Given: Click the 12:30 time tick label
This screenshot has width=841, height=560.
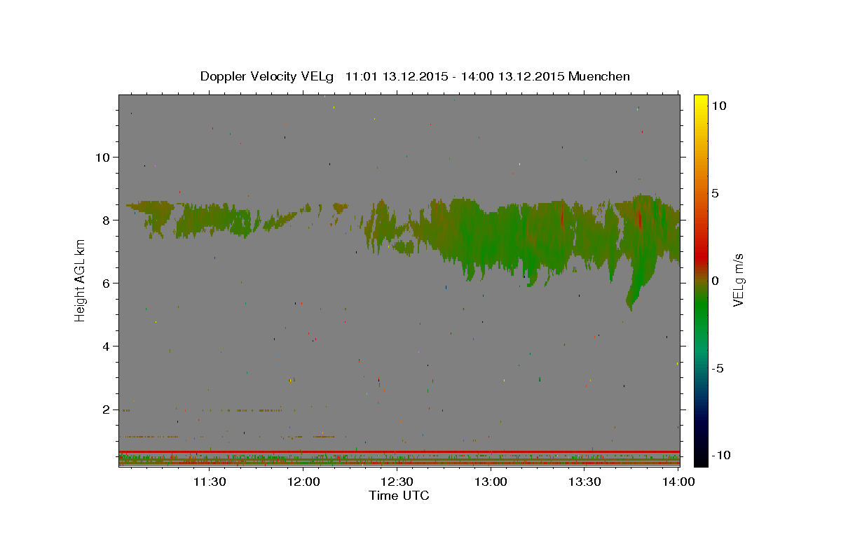Looking at the screenshot, I should pos(397,482).
